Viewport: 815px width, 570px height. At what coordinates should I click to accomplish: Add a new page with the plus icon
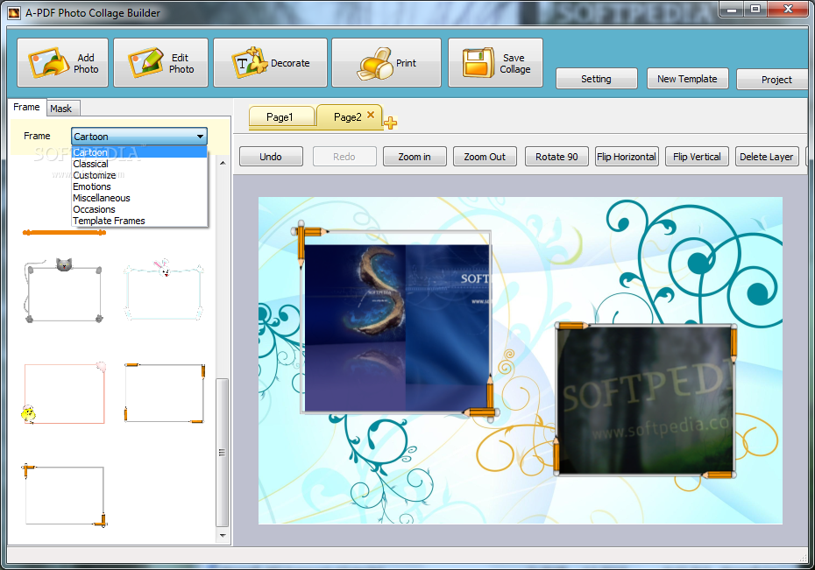[390, 123]
